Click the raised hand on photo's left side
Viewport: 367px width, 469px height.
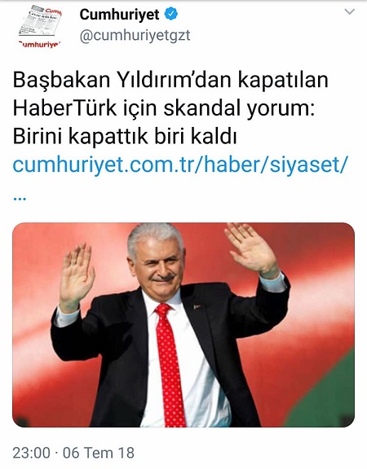pyautogui.click(x=77, y=275)
